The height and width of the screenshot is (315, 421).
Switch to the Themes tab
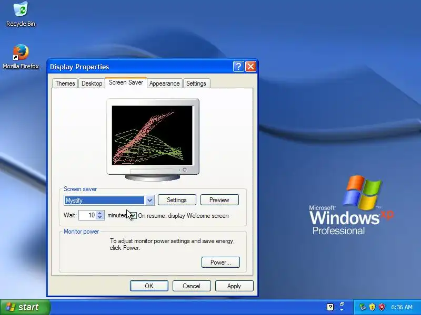tap(65, 83)
